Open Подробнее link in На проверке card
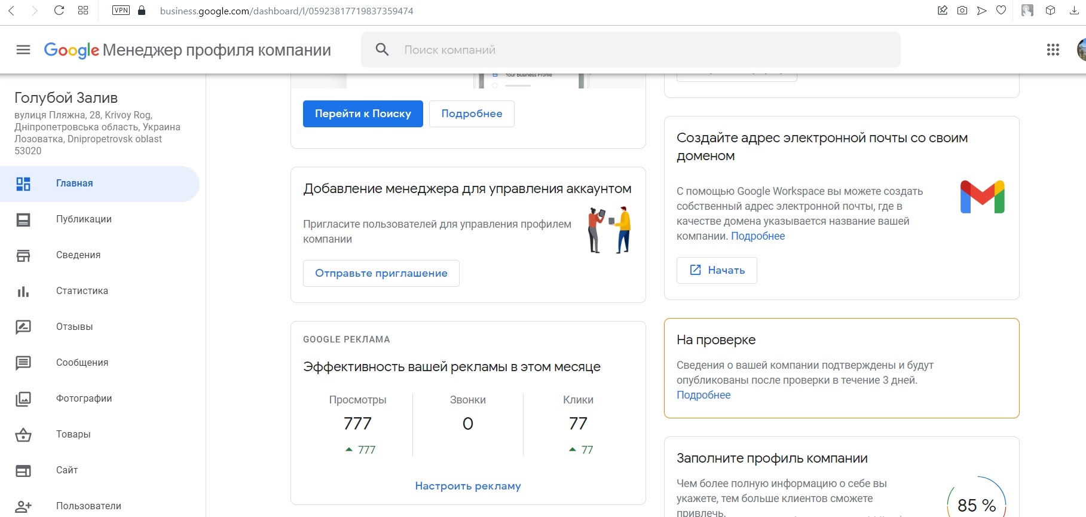The width and height of the screenshot is (1086, 517). coord(703,395)
